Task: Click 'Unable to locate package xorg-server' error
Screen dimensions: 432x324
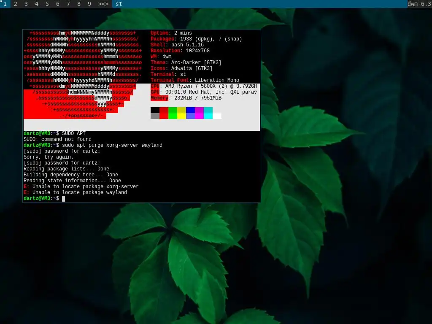Action: (x=81, y=187)
